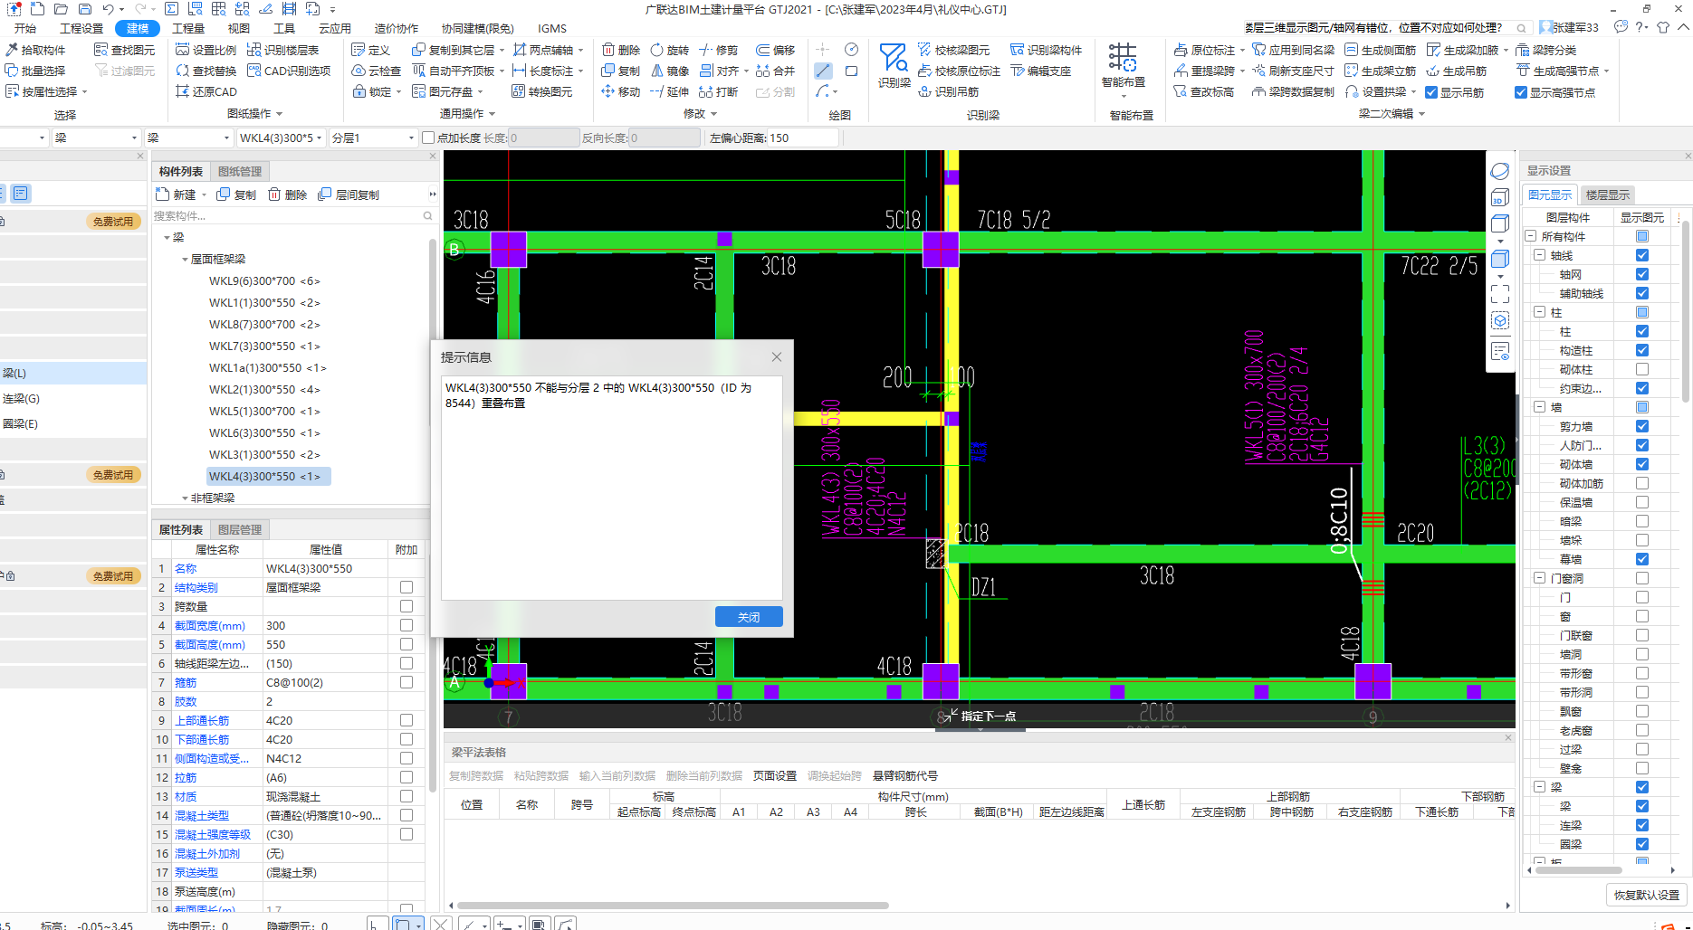Click the 识别梁 recognize beam tool
This screenshot has height=930, width=1693.
tap(894, 65)
